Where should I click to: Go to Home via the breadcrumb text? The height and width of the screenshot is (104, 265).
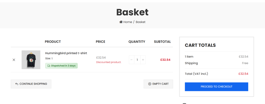click(128, 22)
